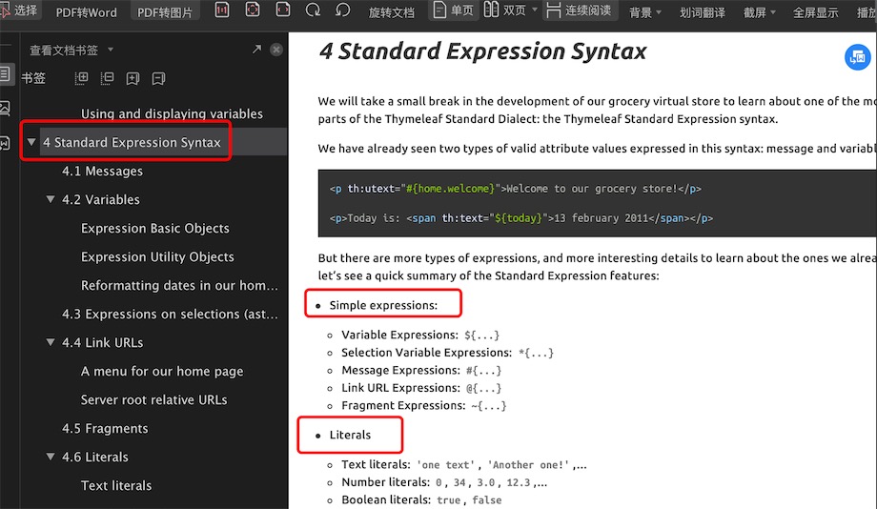Image resolution: width=877 pixels, height=509 pixels.
Task: Open bookmark 4.3 Expressions on selections
Action: [x=170, y=314]
